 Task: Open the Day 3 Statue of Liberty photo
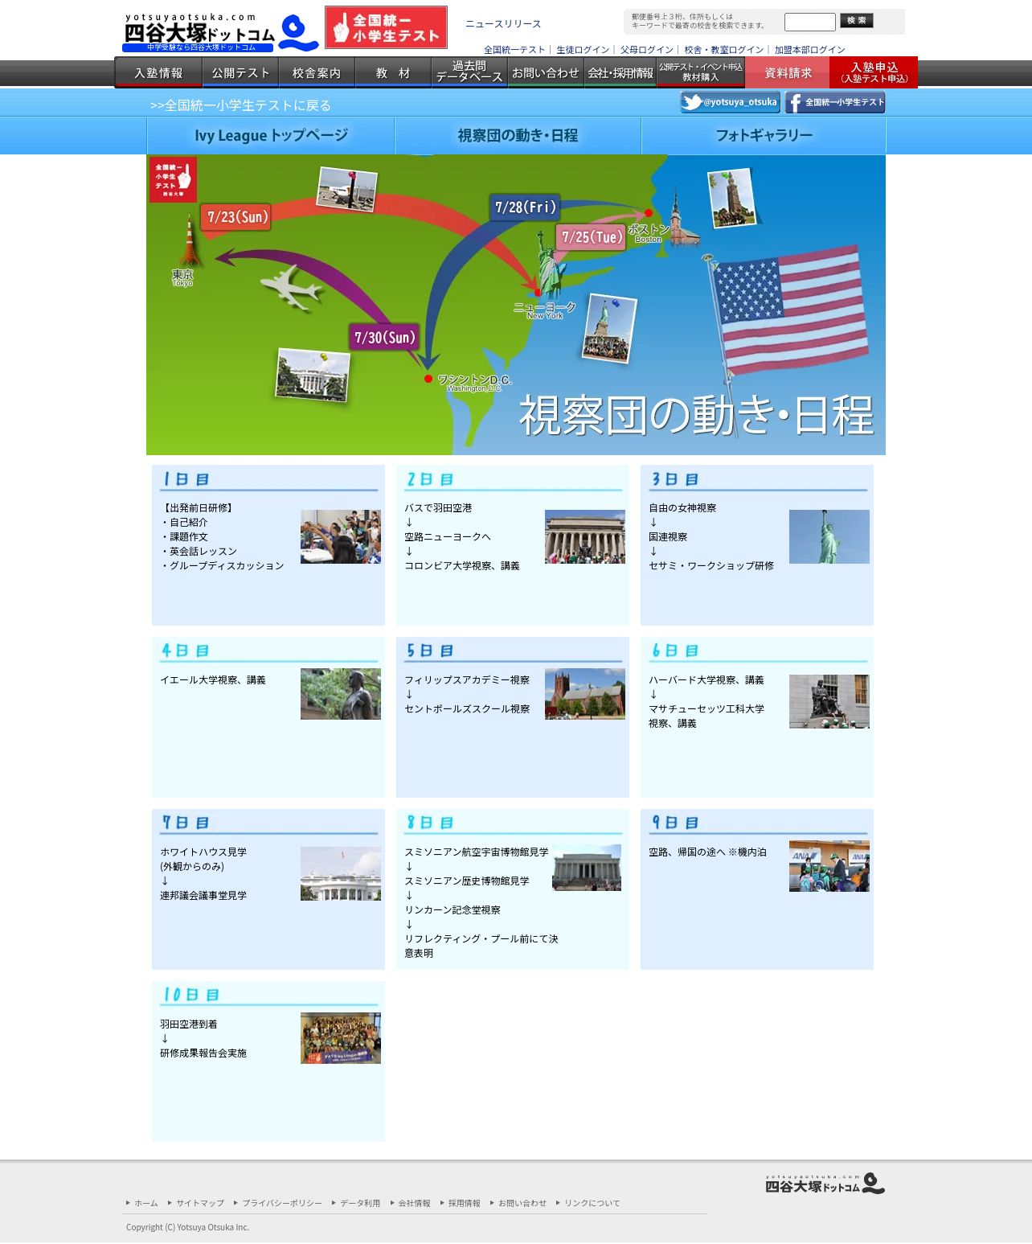[829, 536]
